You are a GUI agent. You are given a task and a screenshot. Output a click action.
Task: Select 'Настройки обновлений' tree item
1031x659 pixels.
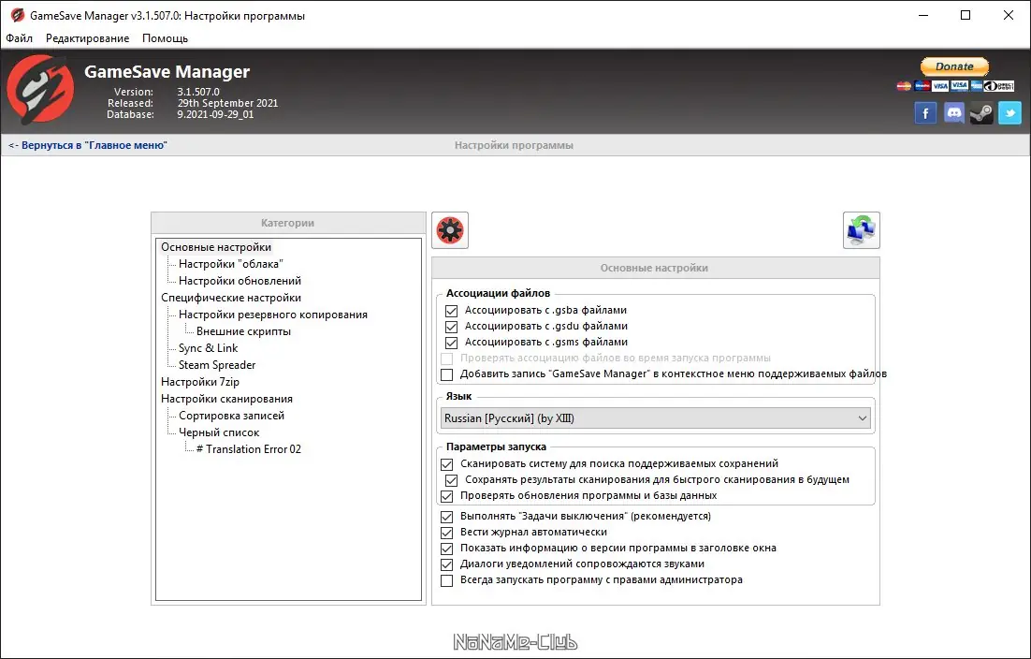click(240, 281)
